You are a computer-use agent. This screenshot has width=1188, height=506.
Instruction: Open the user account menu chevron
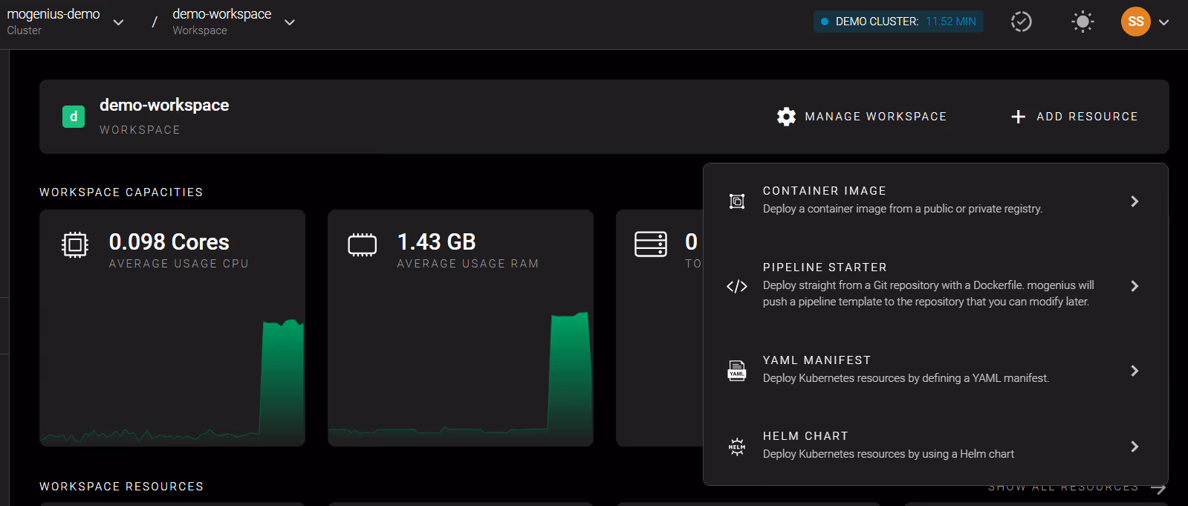[1164, 22]
